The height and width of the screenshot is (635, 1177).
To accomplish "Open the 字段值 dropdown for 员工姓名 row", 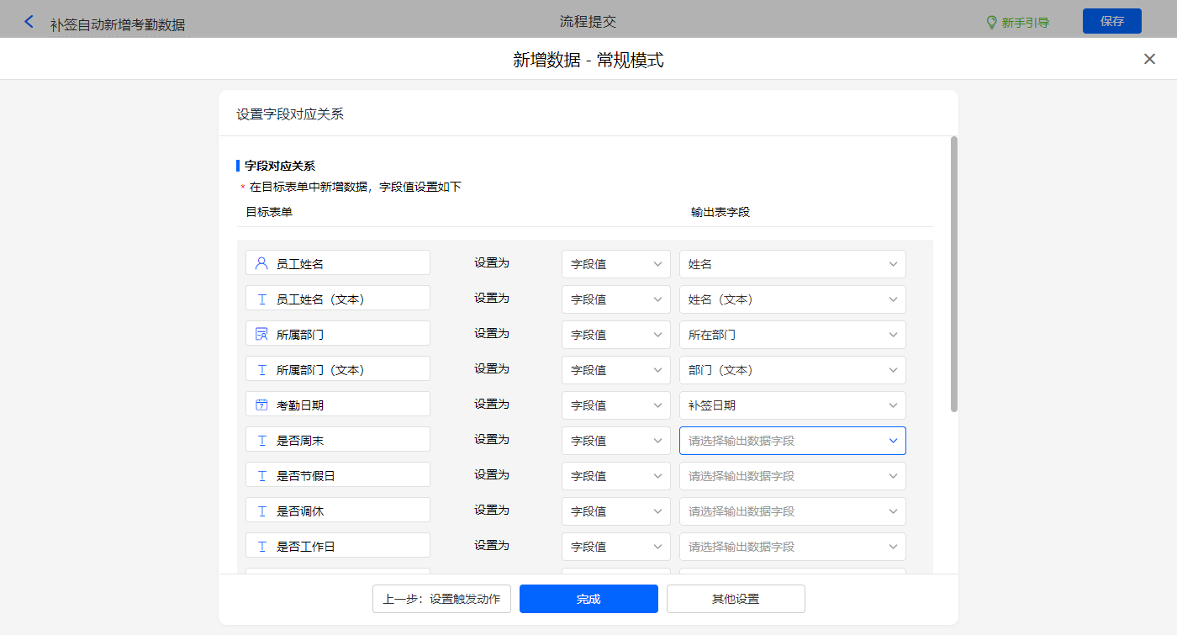I will click(615, 264).
